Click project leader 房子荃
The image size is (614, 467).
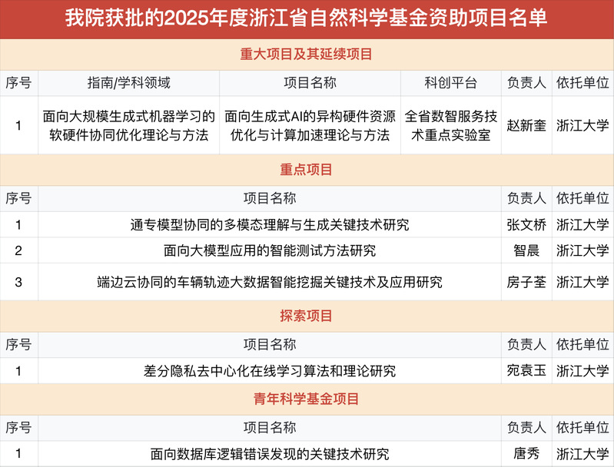(x=526, y=282)
